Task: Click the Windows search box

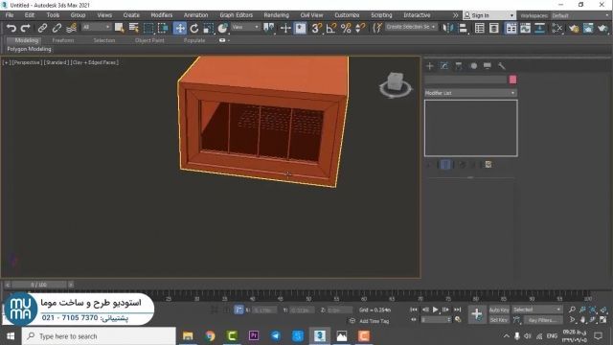Action: 99,336
